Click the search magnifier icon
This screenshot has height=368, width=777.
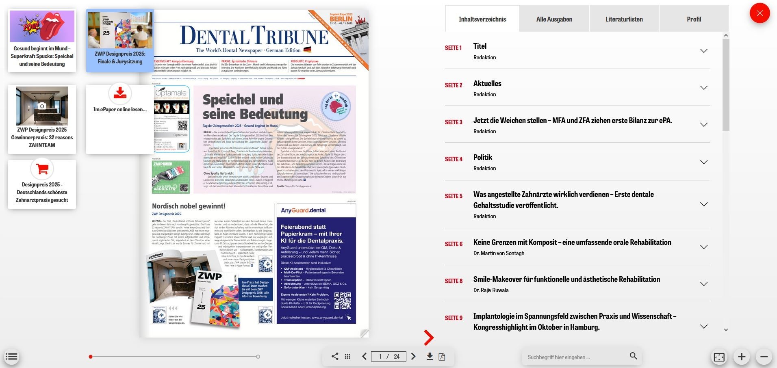click(x=633, y=356)
